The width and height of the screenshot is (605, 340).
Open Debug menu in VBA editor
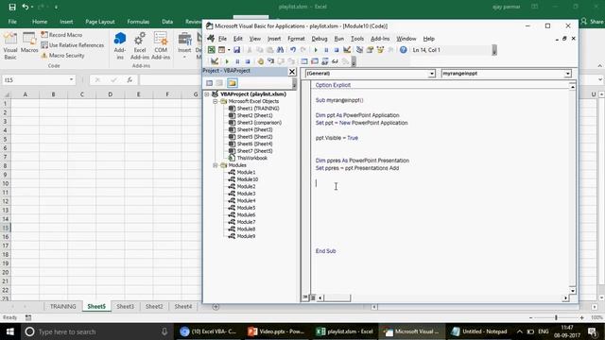pyautogui.click(x=320, y=39)
